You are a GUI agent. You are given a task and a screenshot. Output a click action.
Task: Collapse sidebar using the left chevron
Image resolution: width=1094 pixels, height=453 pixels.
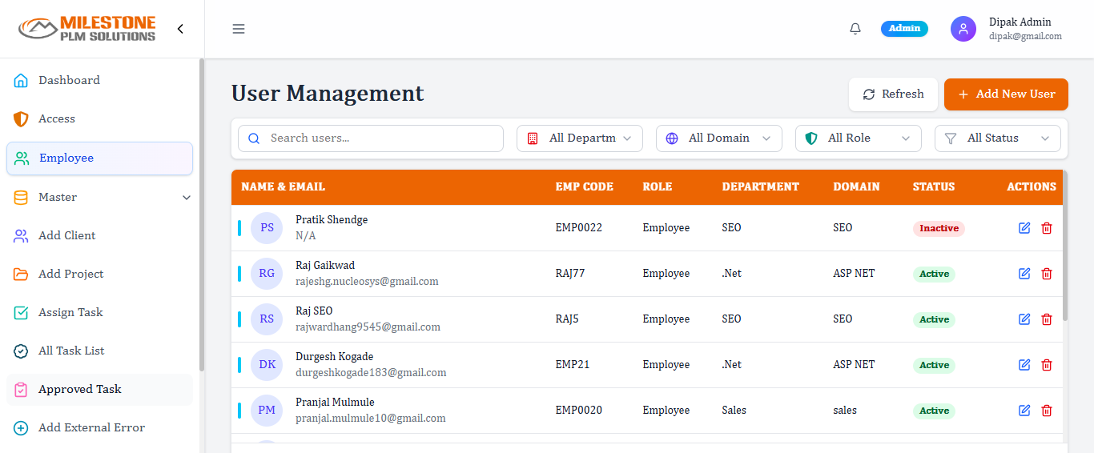[x=180, y=29]
